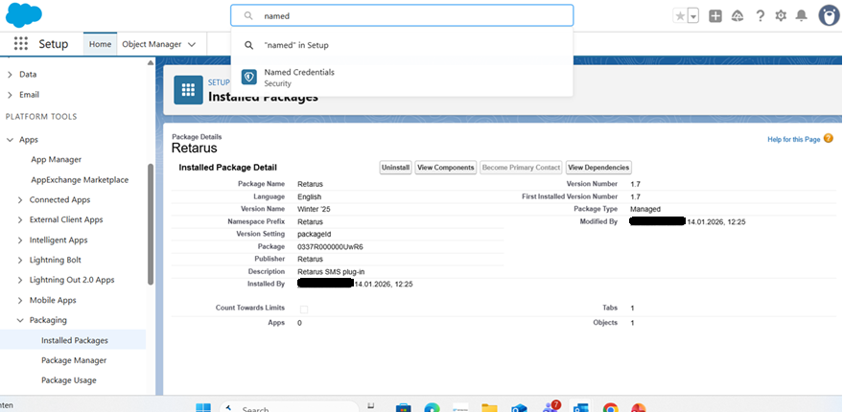Switch to the Home tab
The image size is (843, 412).
click(x=100, y=44)
